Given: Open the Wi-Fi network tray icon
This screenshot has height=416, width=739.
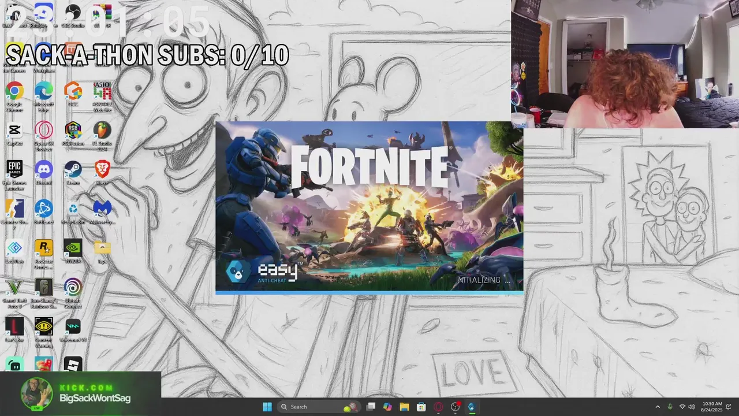Looking at the screenshot, I should click(x=682, y=407).
